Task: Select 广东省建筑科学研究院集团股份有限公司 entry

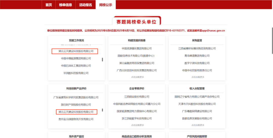Action: tap(76, 98)
